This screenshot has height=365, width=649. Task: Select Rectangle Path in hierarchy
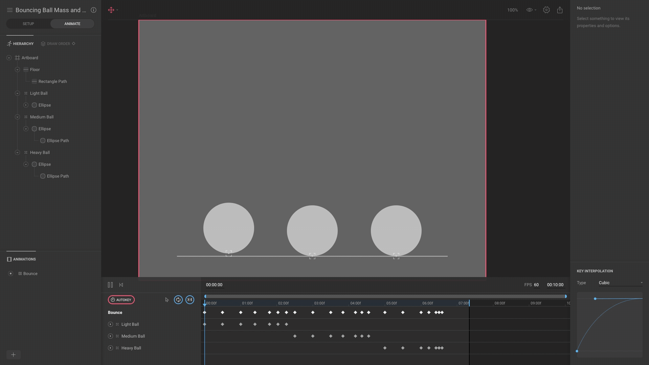click(x=53, y=82)
